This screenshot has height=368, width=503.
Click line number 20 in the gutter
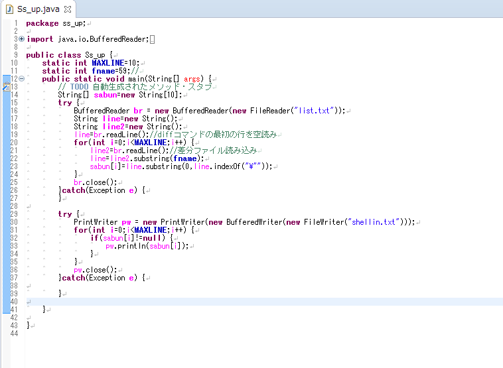(13, 143)
